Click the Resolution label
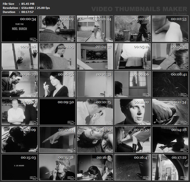Image resolution: width=190 pixels, height=182 pixels. pos(10,8)
